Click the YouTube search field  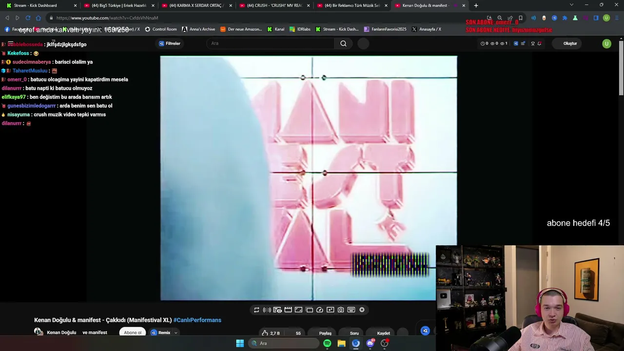[x=271, y=43]
